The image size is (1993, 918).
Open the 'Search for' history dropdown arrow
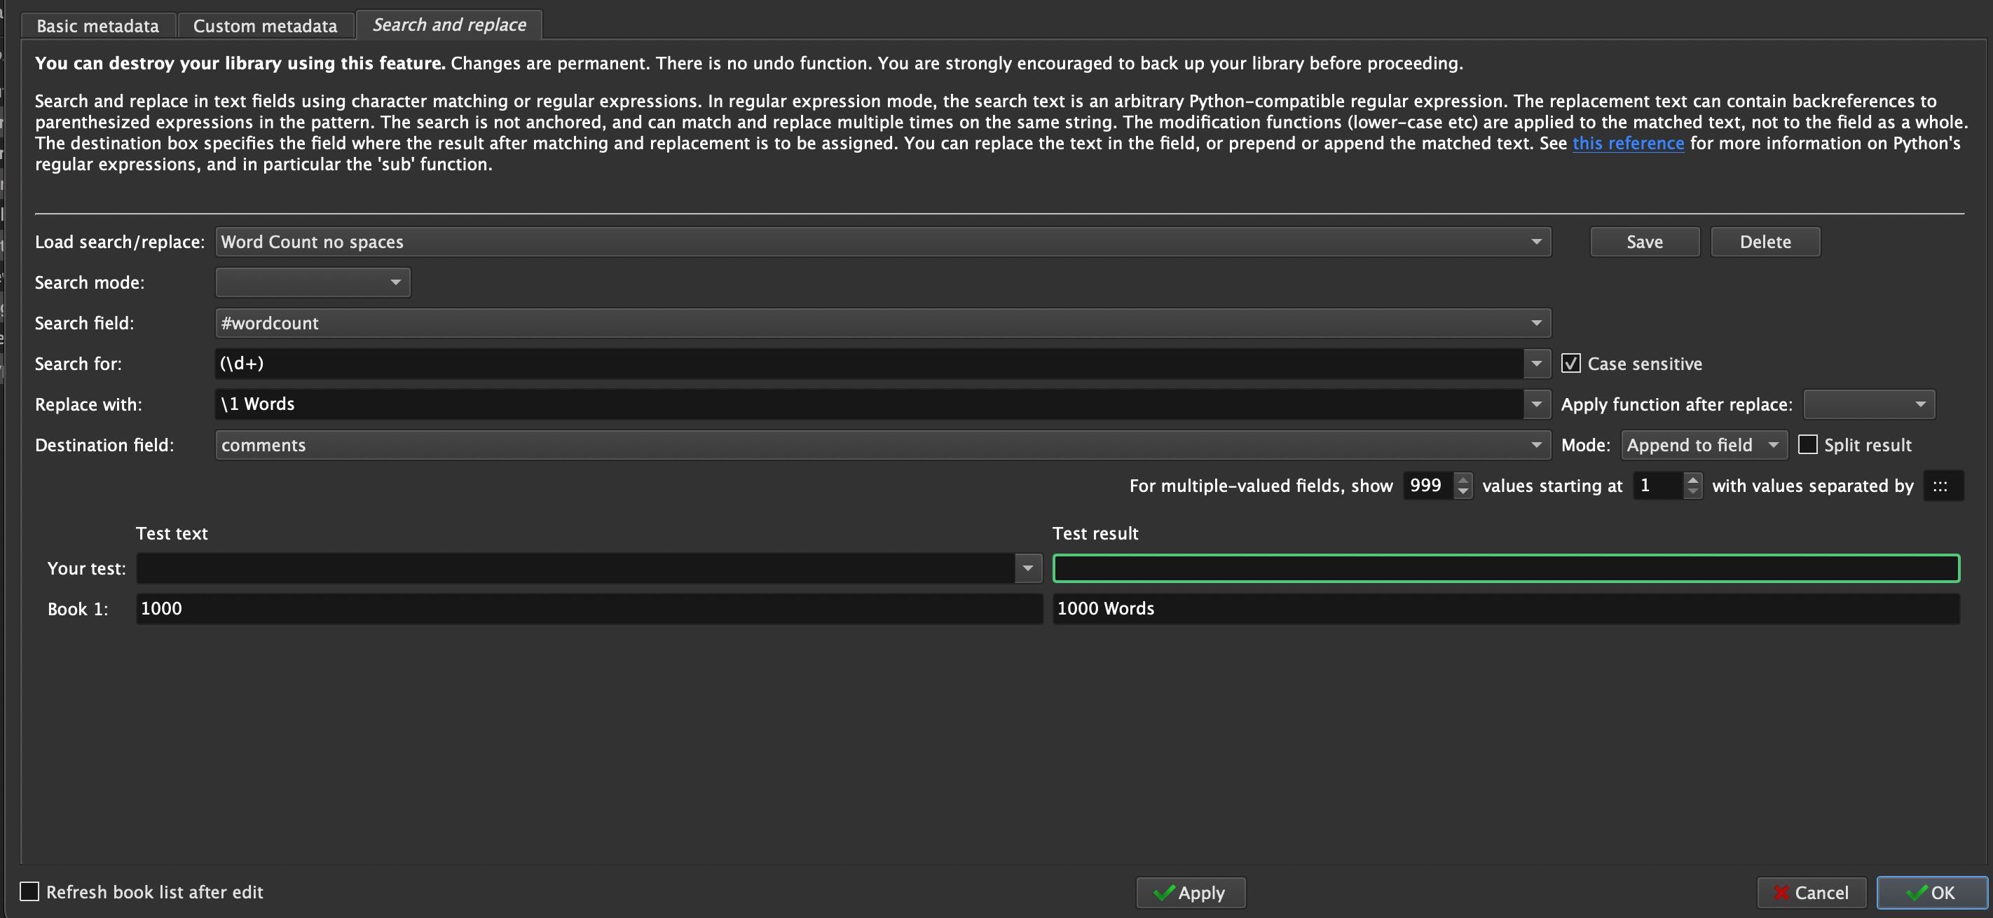1537,364
